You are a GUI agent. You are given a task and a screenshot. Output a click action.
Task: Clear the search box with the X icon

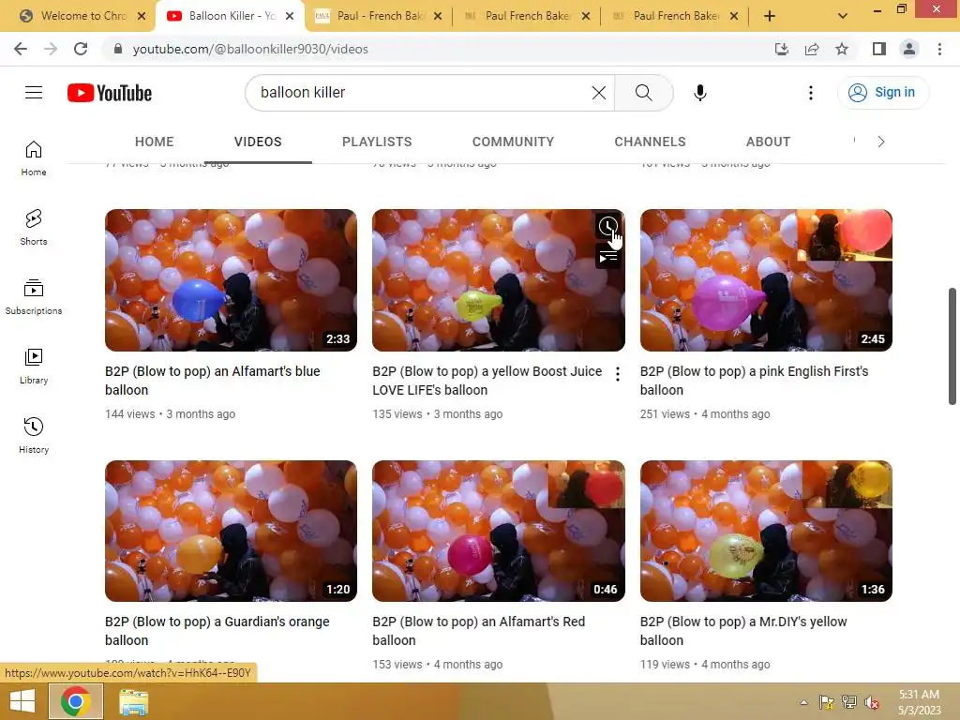599,93
